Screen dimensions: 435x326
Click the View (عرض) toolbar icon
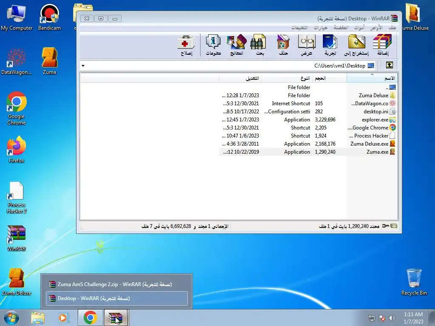coord(307,45)
